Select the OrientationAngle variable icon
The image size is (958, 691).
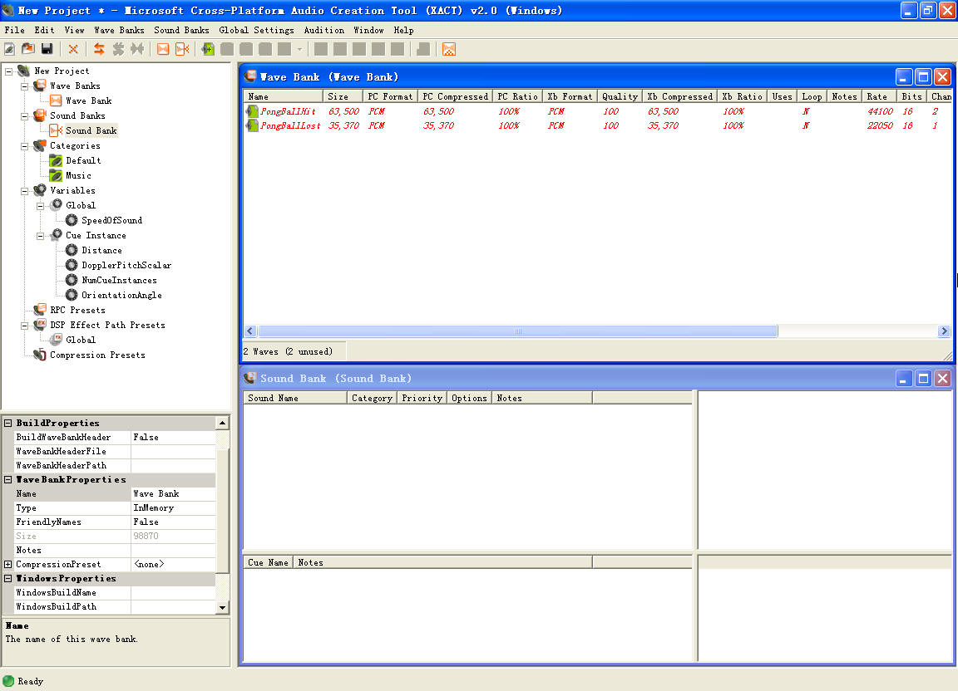click(x=72, y=295)
